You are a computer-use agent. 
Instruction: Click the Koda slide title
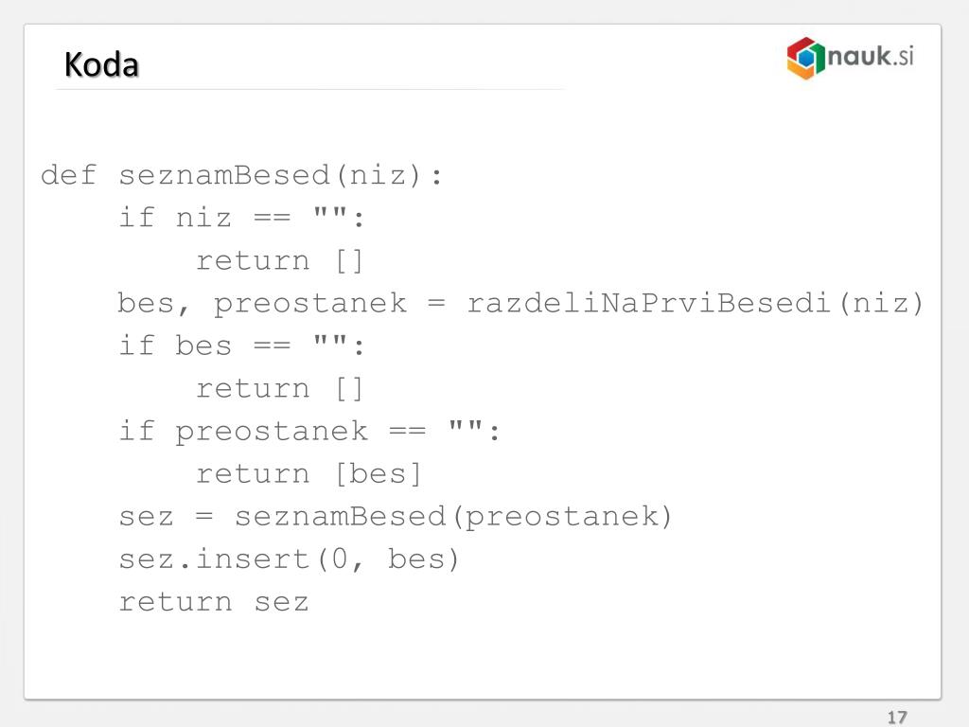(x=101, y=65)
